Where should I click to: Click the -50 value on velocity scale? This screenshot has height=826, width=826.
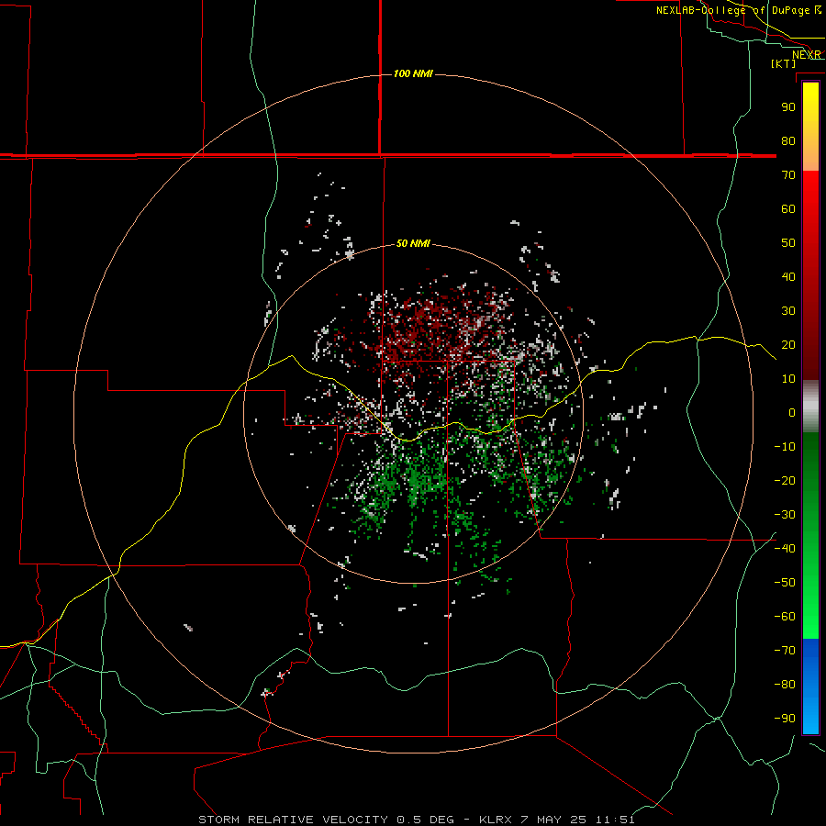[x=785, y=582]
